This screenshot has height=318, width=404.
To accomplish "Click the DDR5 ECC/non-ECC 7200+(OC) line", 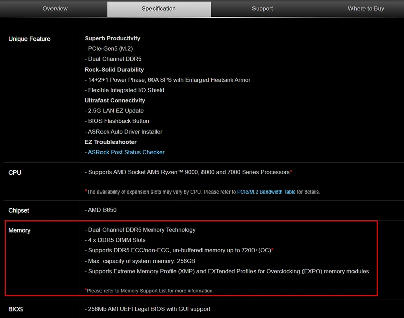I will click(179, 250).
